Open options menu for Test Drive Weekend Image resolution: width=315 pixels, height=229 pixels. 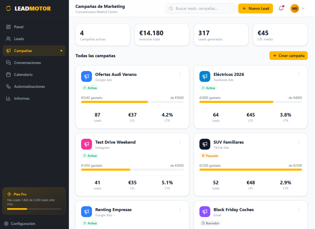coord(180,142)
